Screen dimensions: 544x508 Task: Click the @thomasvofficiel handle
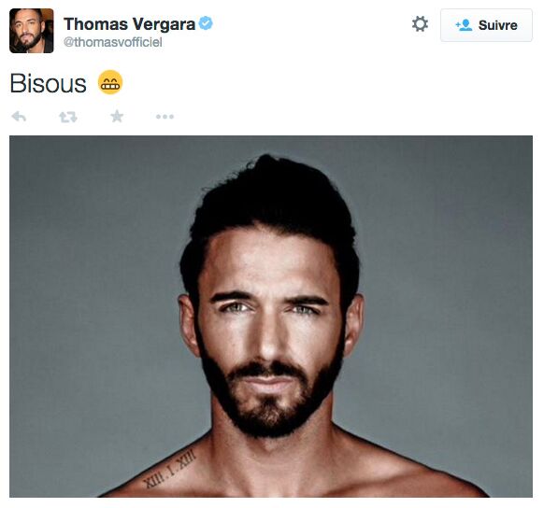pos(113,42)
